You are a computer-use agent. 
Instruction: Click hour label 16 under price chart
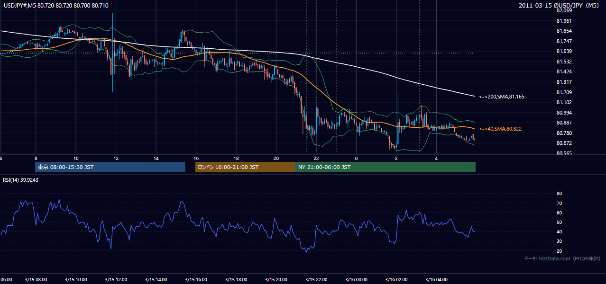(196, 158)
